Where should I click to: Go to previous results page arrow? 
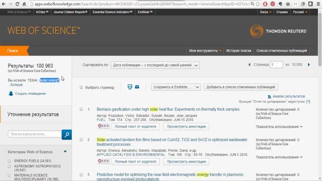pyautogui.click(x=250, y=65)
